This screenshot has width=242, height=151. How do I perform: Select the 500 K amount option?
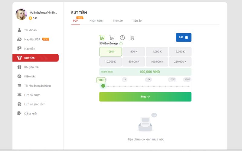point(134,52)
